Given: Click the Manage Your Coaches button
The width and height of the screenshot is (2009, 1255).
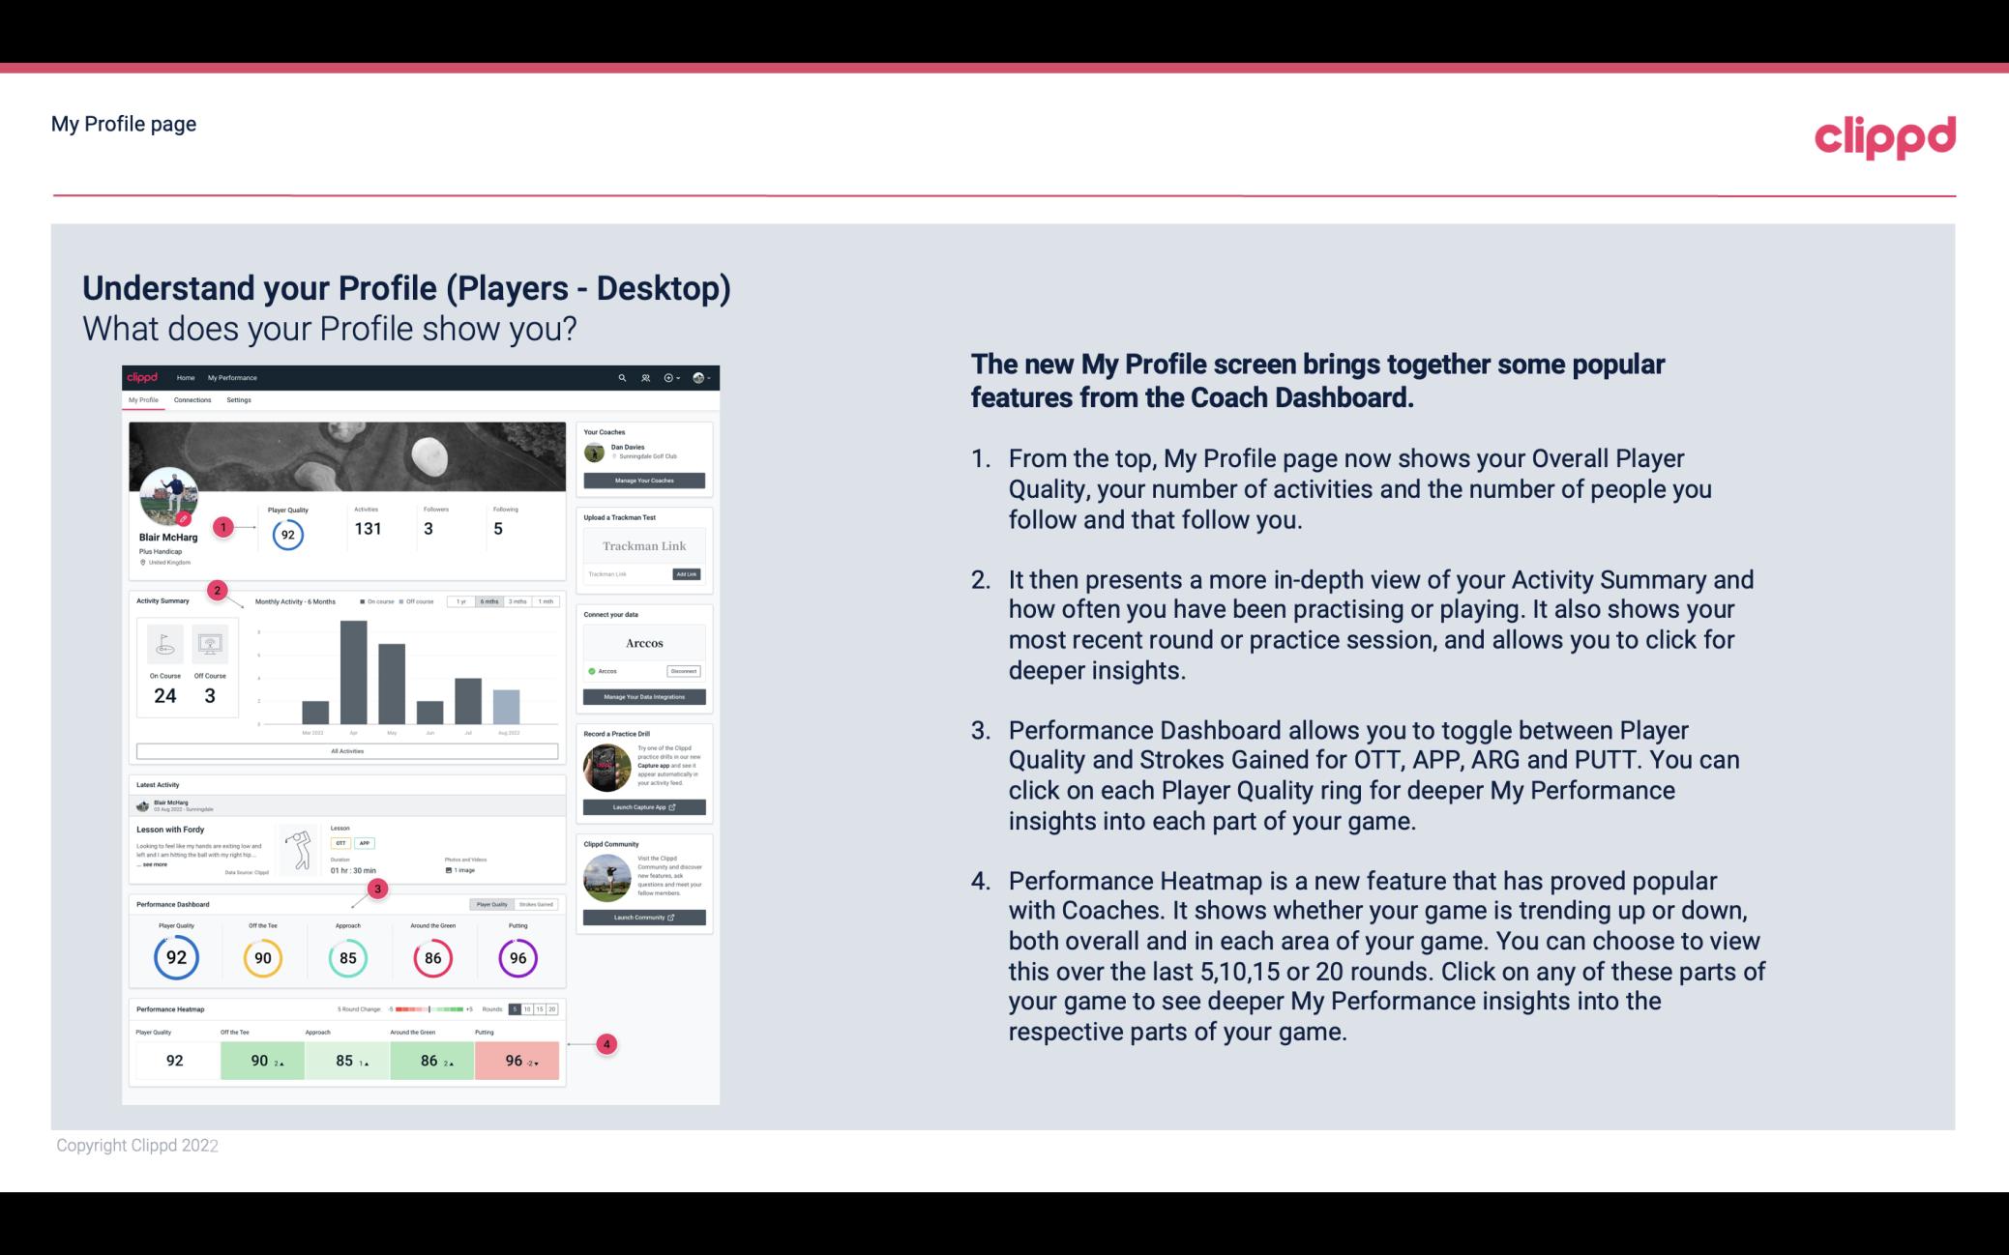Looking at the screenshot, I should (645, 480).
